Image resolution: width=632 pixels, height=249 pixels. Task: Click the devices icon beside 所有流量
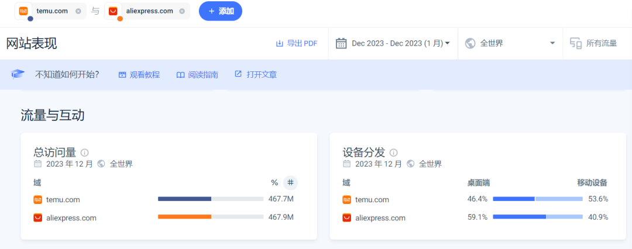coord(576,43)
